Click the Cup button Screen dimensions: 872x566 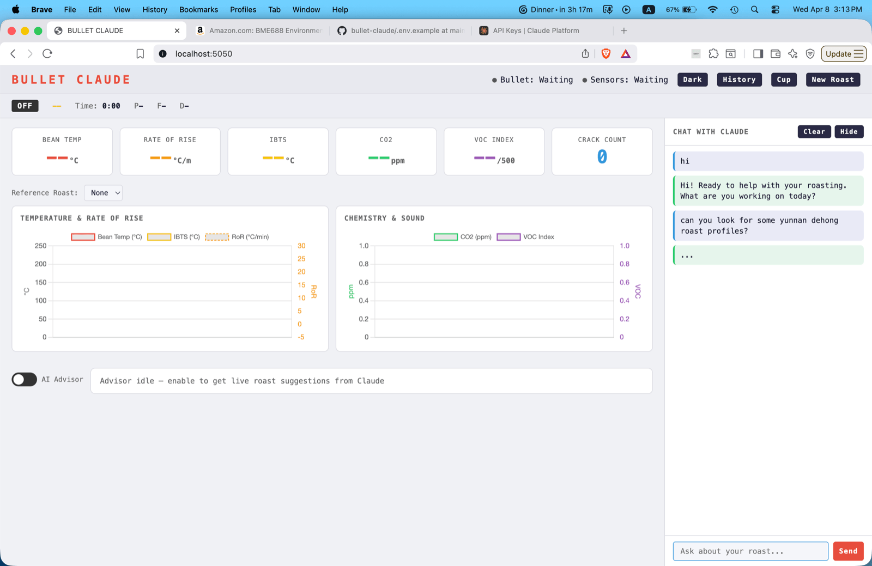(784, 80)
